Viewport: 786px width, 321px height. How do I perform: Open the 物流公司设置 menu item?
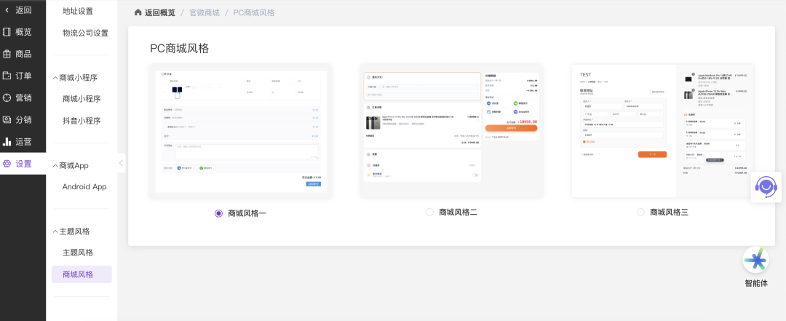(85, 33)
